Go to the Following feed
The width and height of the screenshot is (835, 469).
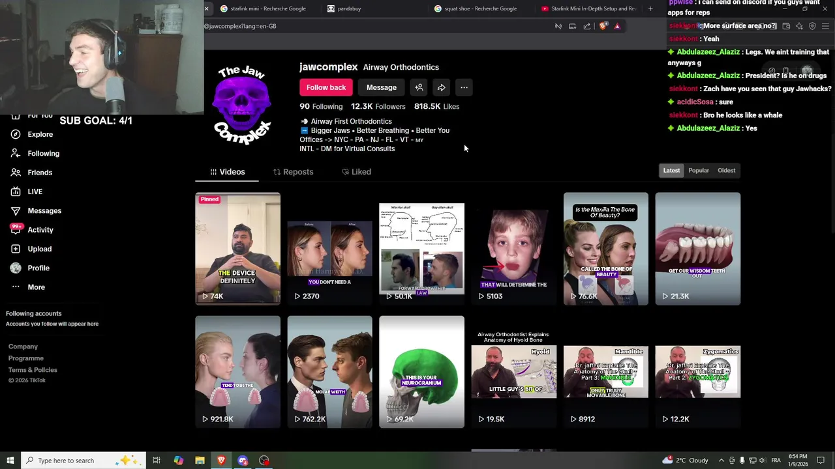[x=35, y=153]
